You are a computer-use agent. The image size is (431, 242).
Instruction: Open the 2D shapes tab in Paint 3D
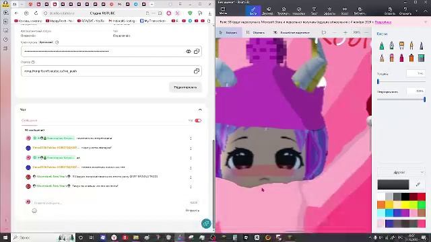click(x=268, y=11)
